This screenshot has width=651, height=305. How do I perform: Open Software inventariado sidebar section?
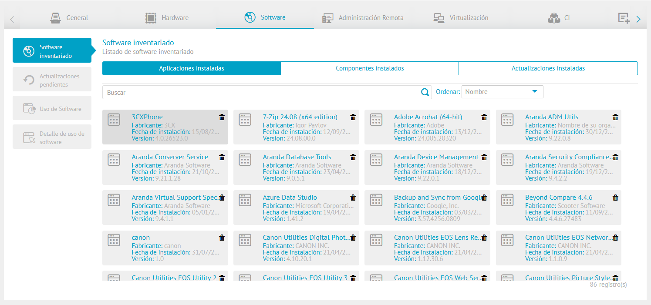52,51
